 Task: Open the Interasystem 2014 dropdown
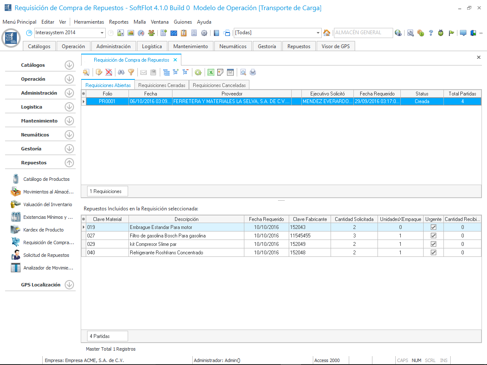[102, 33]
